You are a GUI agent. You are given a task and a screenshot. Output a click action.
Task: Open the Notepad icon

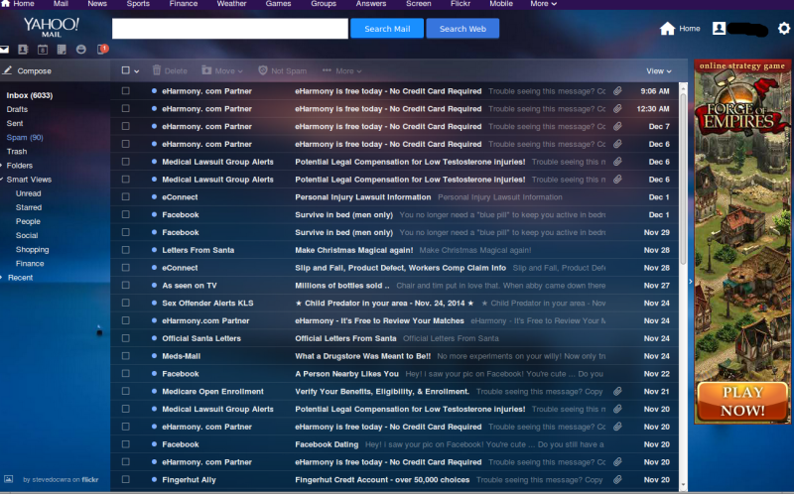[62, 49]
